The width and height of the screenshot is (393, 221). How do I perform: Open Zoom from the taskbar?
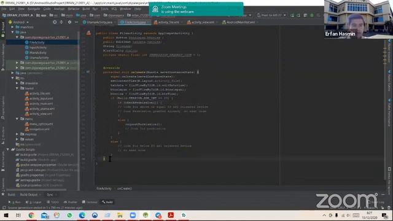point(133,215)
